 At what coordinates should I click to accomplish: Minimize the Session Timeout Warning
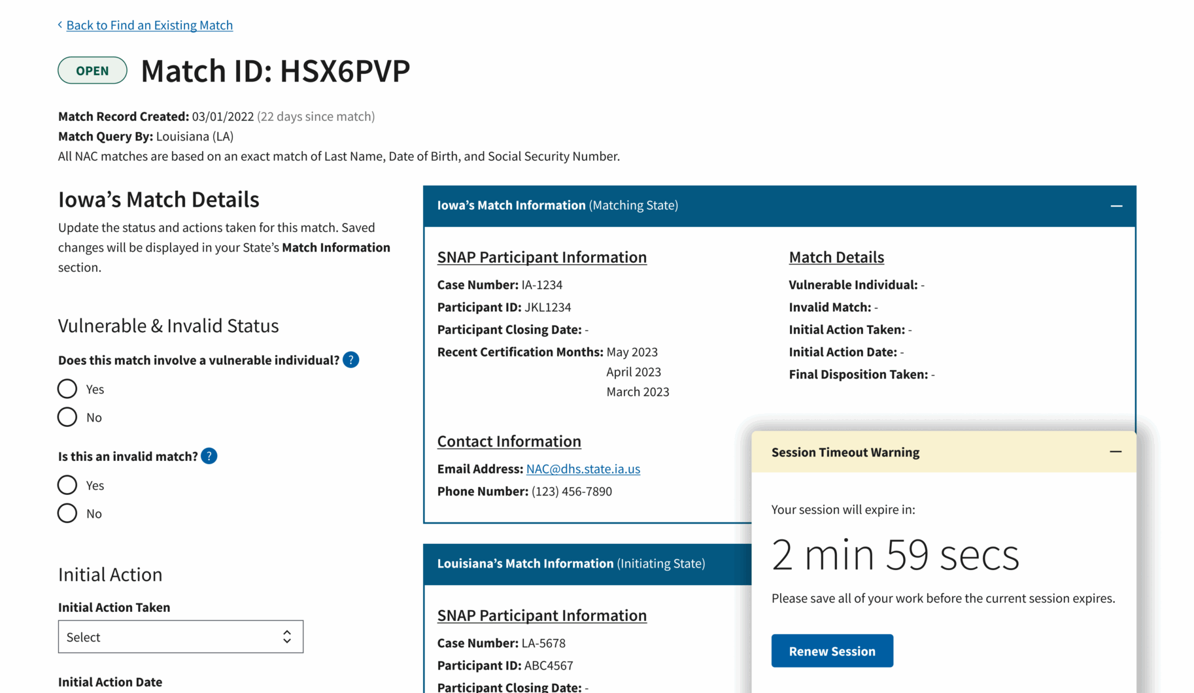1115,452
